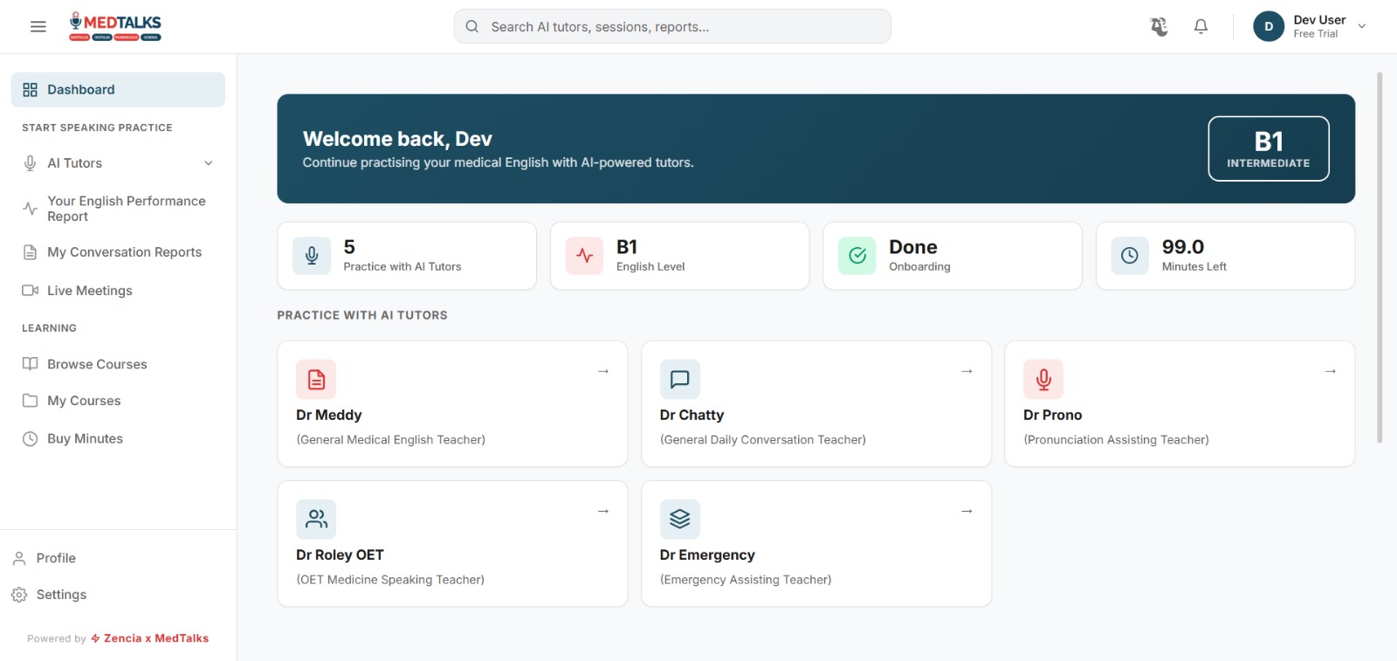This screenshot has width=1397, height=661.
Task: Open the notifications bell
Action: click(x=1201, y=27)
